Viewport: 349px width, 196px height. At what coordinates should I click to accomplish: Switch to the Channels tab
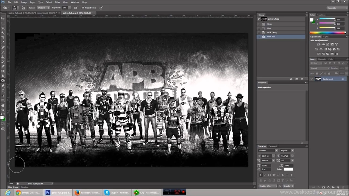[322, 59]
